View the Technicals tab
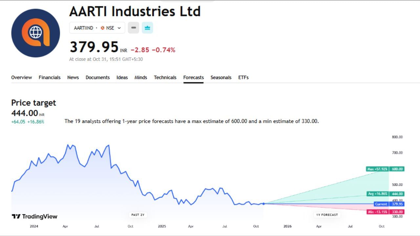This screenshot has height=236, width=420. pyautogui.click(x=165, y=77)
